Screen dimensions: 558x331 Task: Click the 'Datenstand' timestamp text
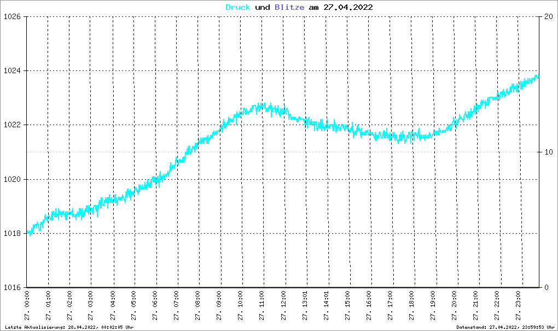tap(505, 327)
